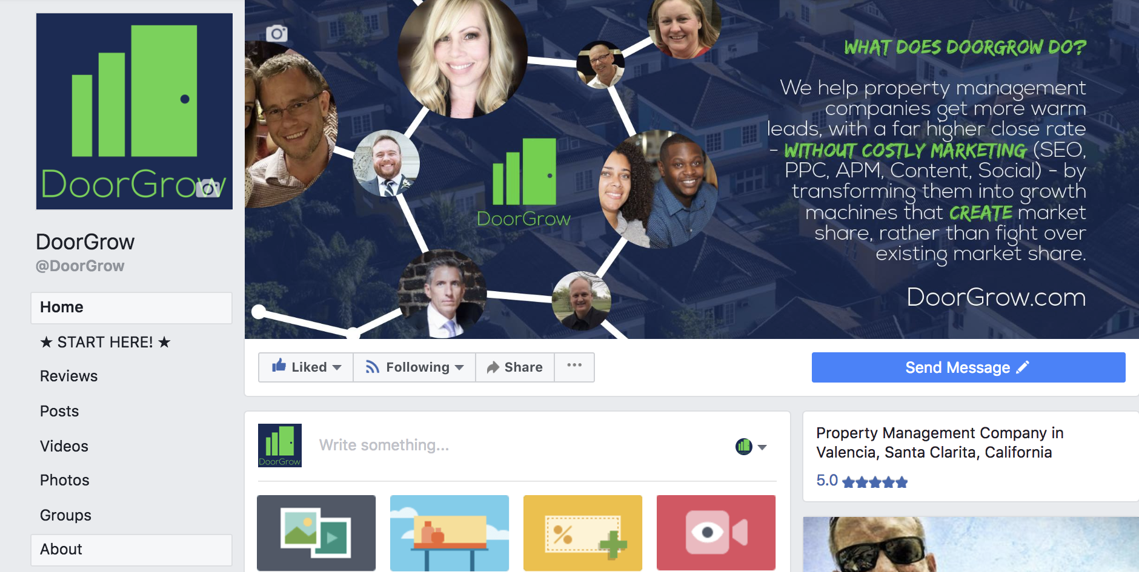Go to the Videos section
The height and width of the screenshot is (572, 1139).
[64, 446]
